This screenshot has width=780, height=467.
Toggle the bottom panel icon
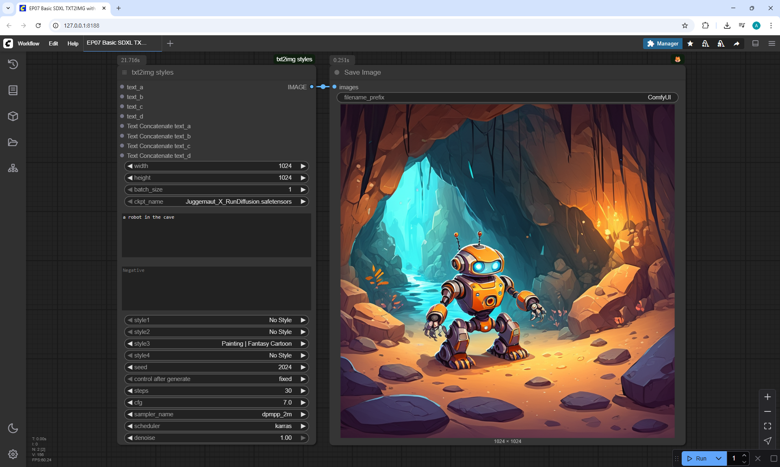pyautogui.click(x=755, y=43)
